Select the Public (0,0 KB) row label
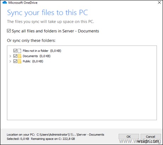The width and height of the screenshot is (163, 145). pyautogui.click(x=33, y=61)
